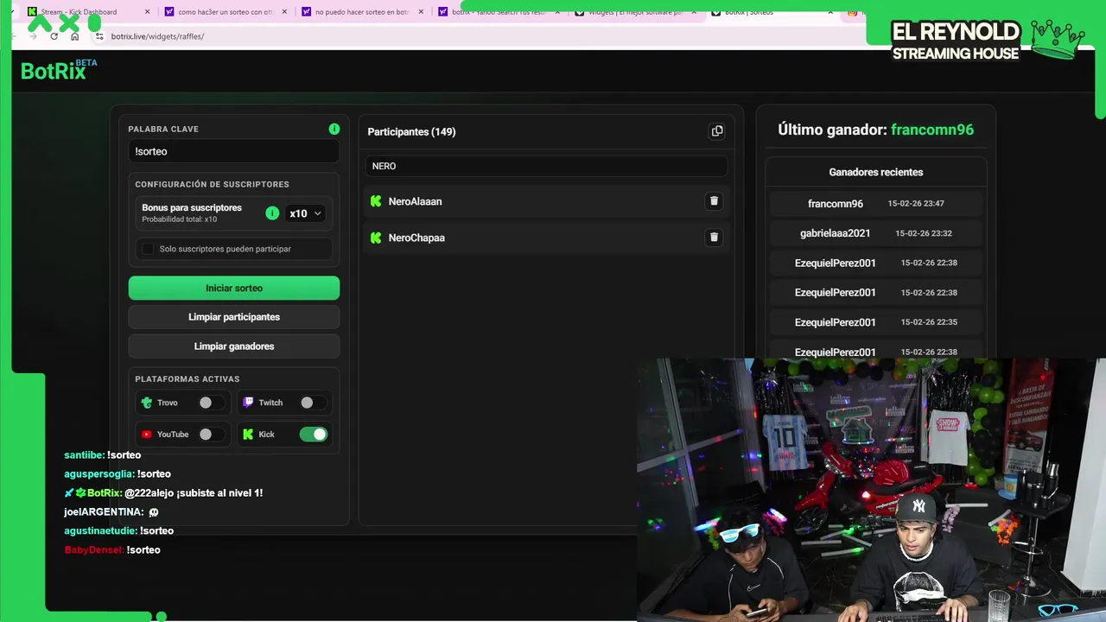Click chat message from BabyDensel

112,550
